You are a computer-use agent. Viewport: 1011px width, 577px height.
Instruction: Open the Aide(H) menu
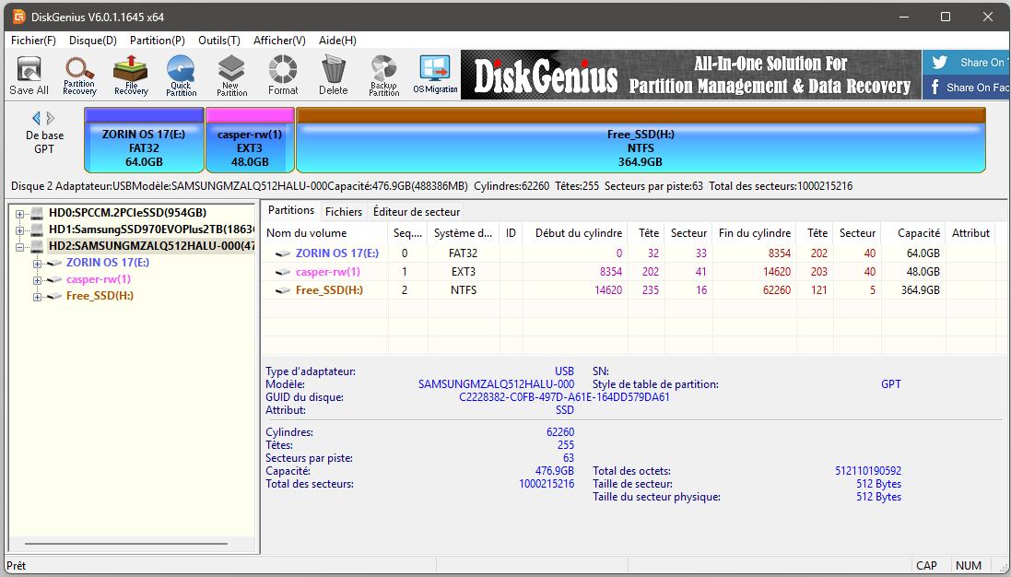(337, 40)
